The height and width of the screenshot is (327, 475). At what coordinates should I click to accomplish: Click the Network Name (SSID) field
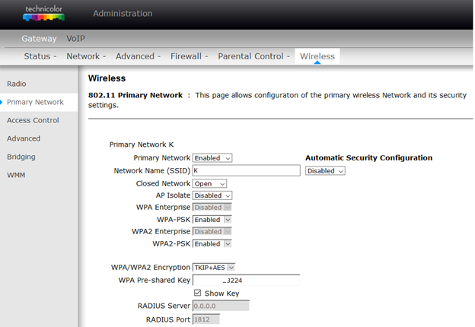point(246,171)
